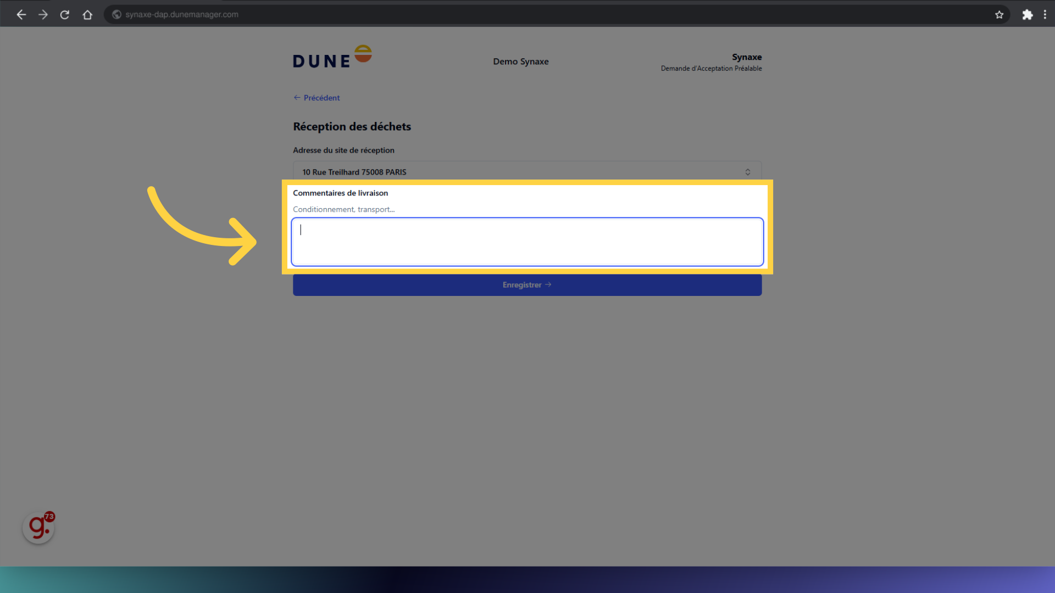Reload the current page
Image resolution: width=1055 pixels, height=593 pixels.
[65, 15]
